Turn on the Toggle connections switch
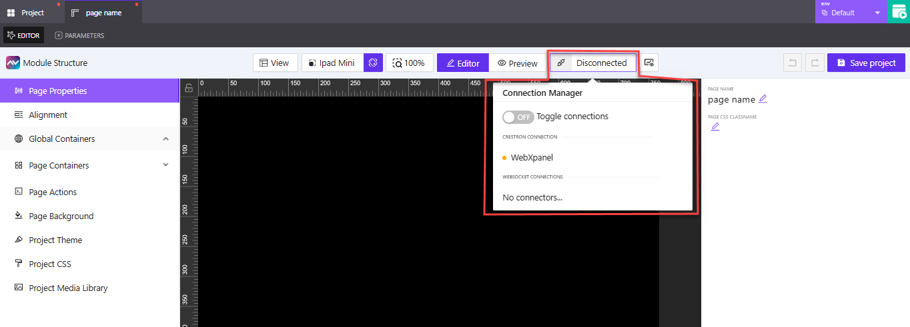 (518, 117)
